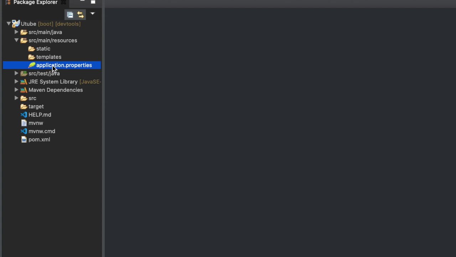
Task: Expand the src/test/java arrow
Action: (16, 73)
